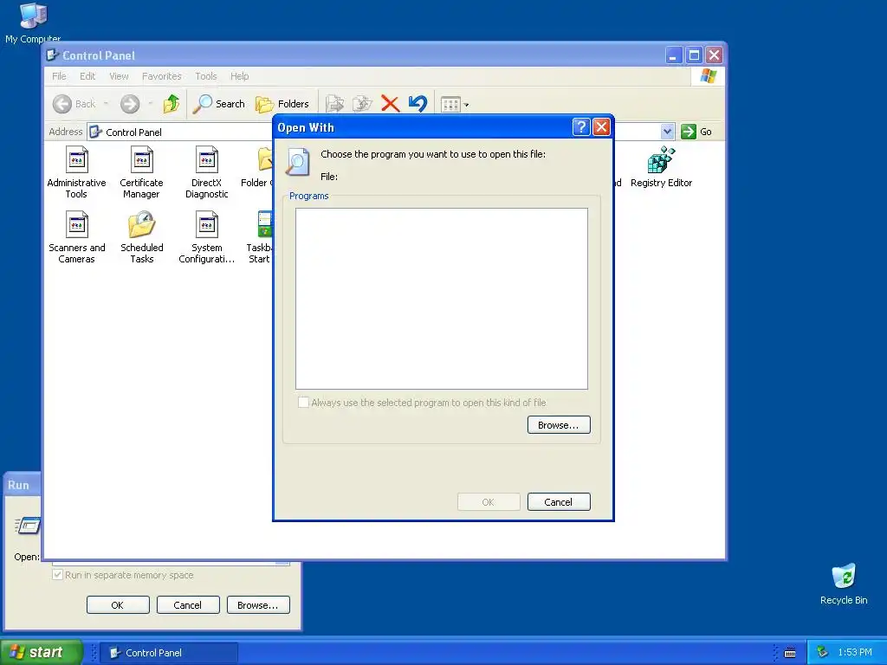Open the Edit menu

pyautogui.click(x=87, y=76)
